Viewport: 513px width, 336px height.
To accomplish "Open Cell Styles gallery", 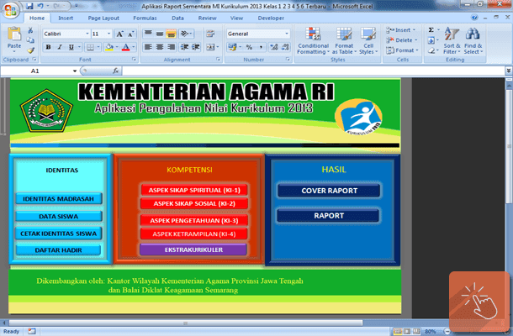I will 368,40.
